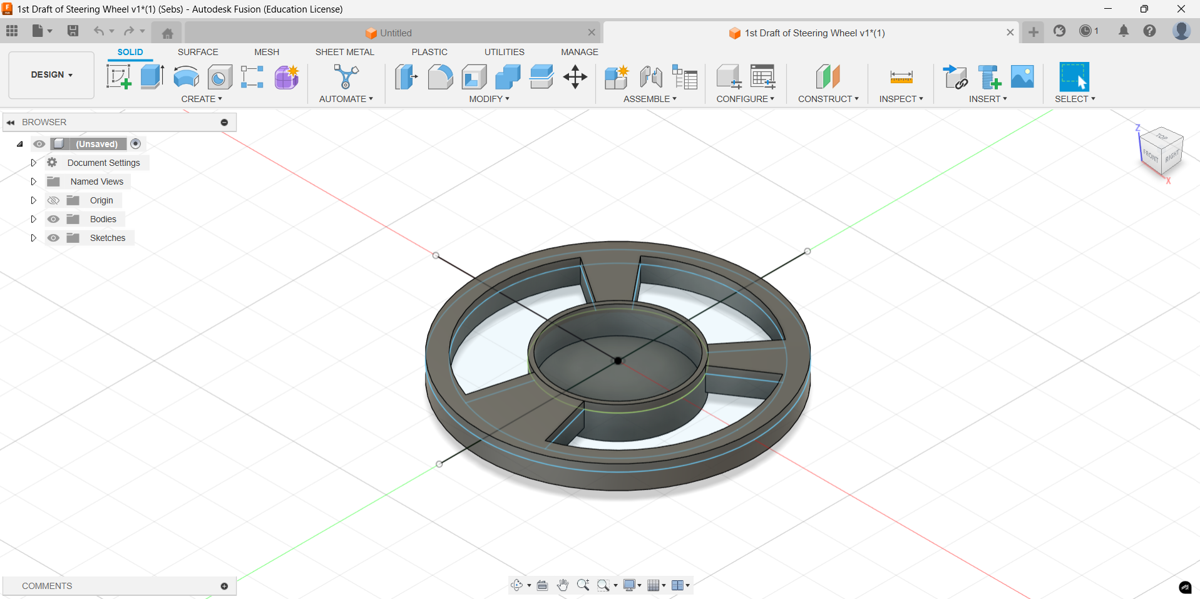Hide the Bodies folder
This screenshot has width=1200, height=599.
(x=53, y=218)
